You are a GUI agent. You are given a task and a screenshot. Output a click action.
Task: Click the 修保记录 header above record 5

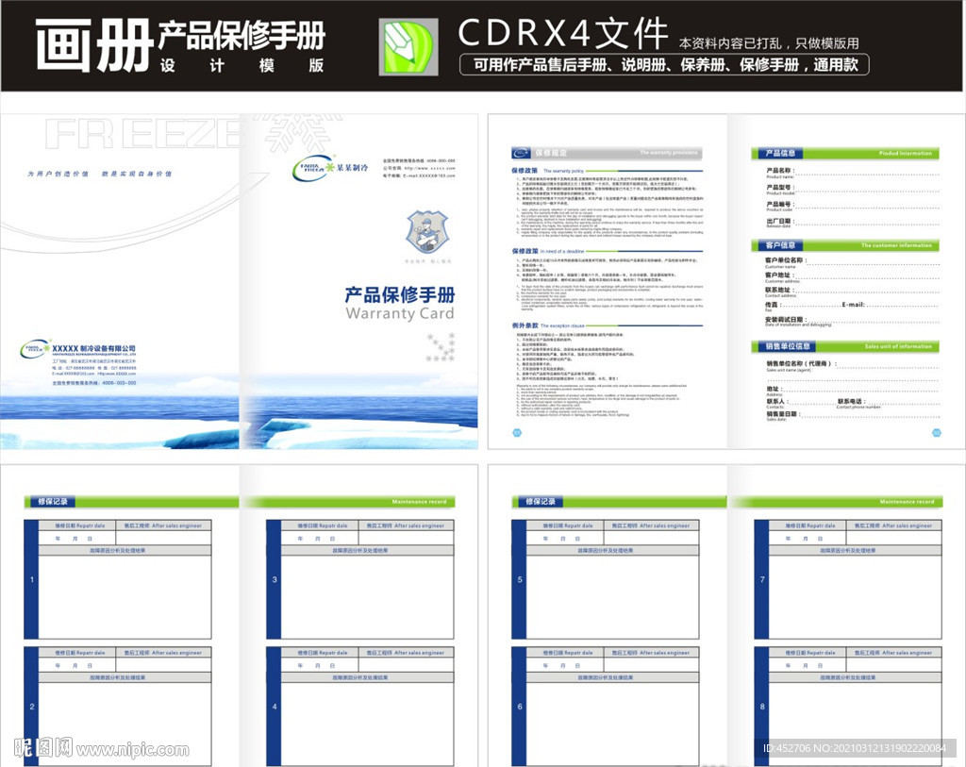pos(540,502)
